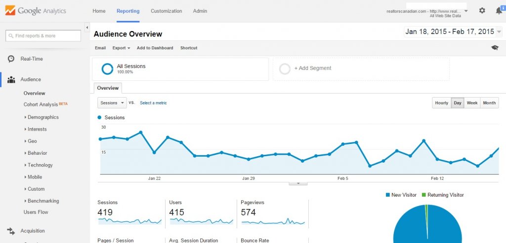Toggle the chart annotations drawer handle
Viewport: 506px width, 243px height.
point(298,183)
